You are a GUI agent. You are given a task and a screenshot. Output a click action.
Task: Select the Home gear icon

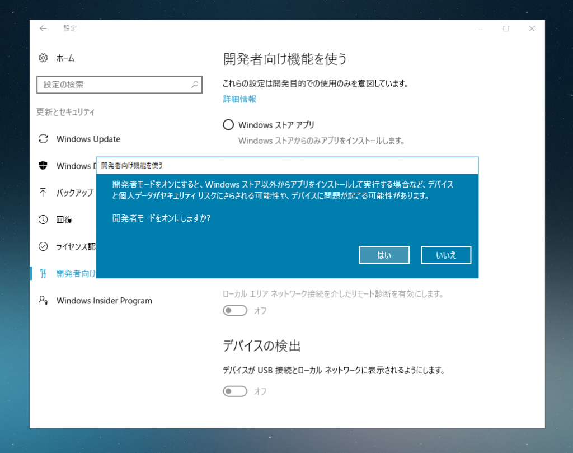tap(42, 58)
